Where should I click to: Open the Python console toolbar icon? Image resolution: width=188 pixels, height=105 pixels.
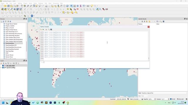98,9
